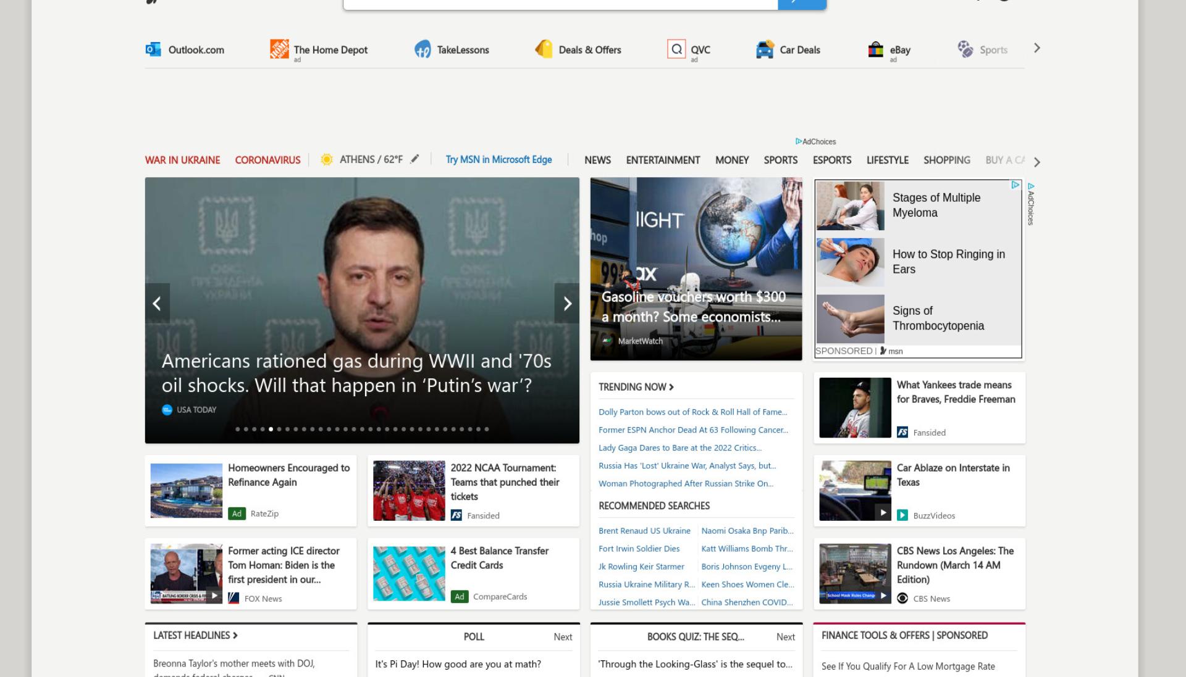Image resolution: width=1186 pixels, height=677 pixels.
Task: Expand more shortcuts with the right chevron
Action: (x=1037, y=48)
